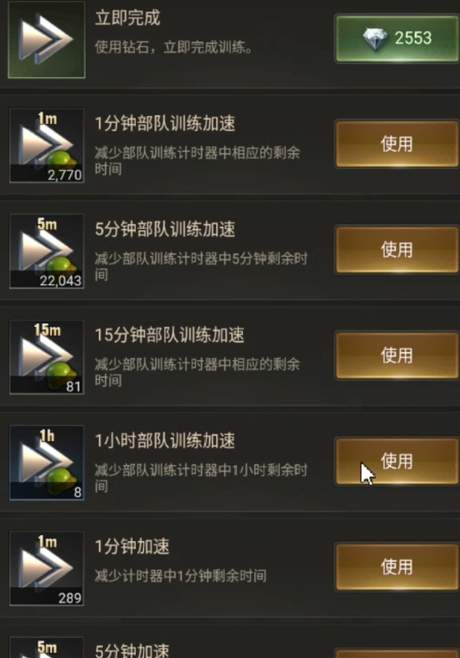Select the 1h troop training speedup icon
The width and height of the screenshot is (460, 658).
tap(46, 463)
